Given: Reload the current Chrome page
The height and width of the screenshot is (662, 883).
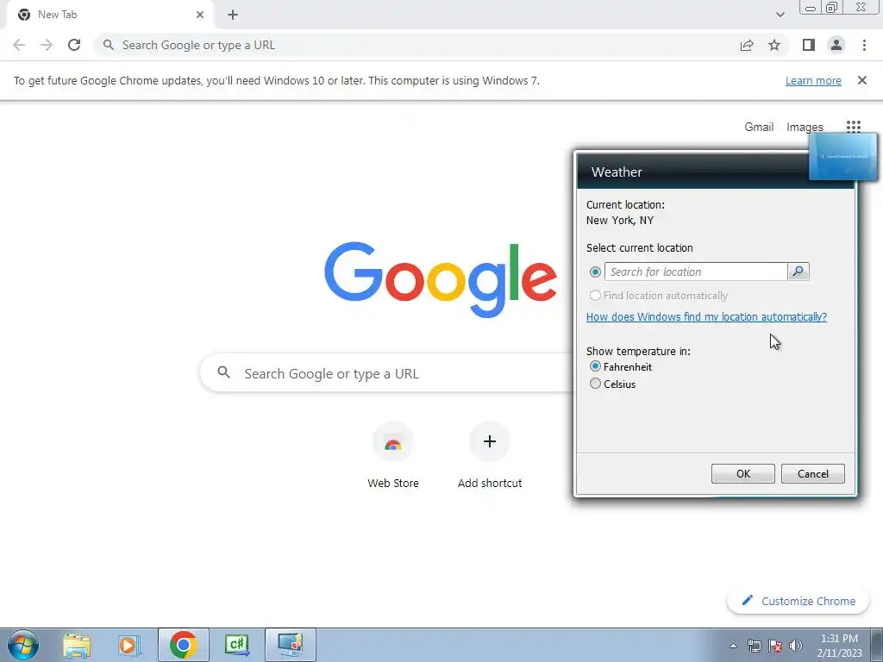Looking at the screenshot, I should coord(74,45).
